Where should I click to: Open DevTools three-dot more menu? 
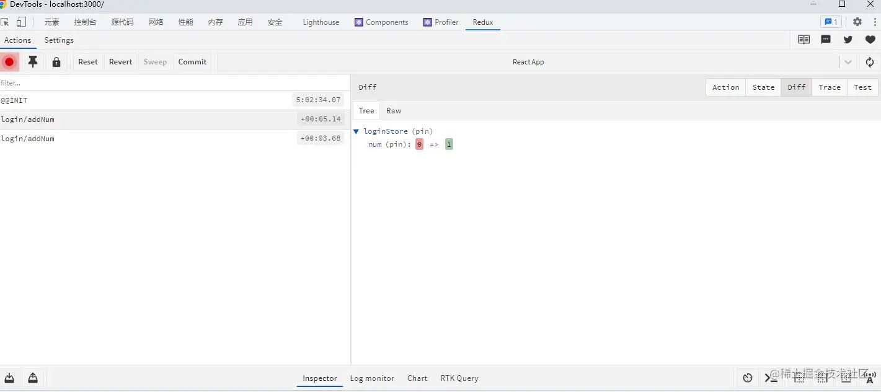875,22
